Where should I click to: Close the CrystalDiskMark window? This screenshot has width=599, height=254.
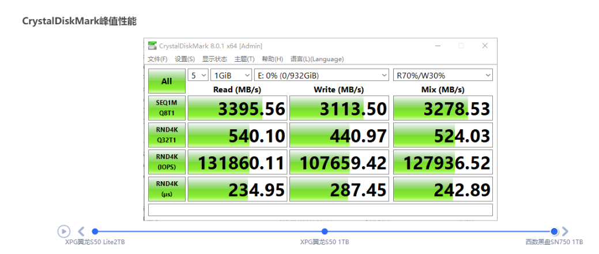coord(485,46)
